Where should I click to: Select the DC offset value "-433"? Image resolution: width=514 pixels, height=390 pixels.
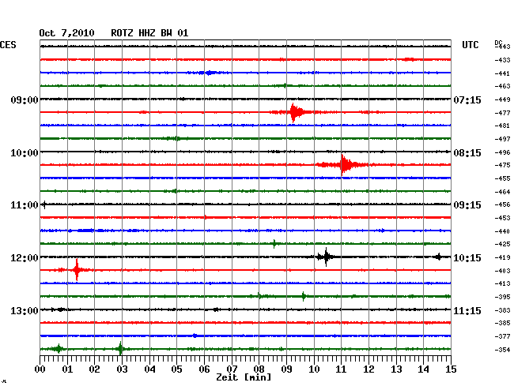(502, 60)
